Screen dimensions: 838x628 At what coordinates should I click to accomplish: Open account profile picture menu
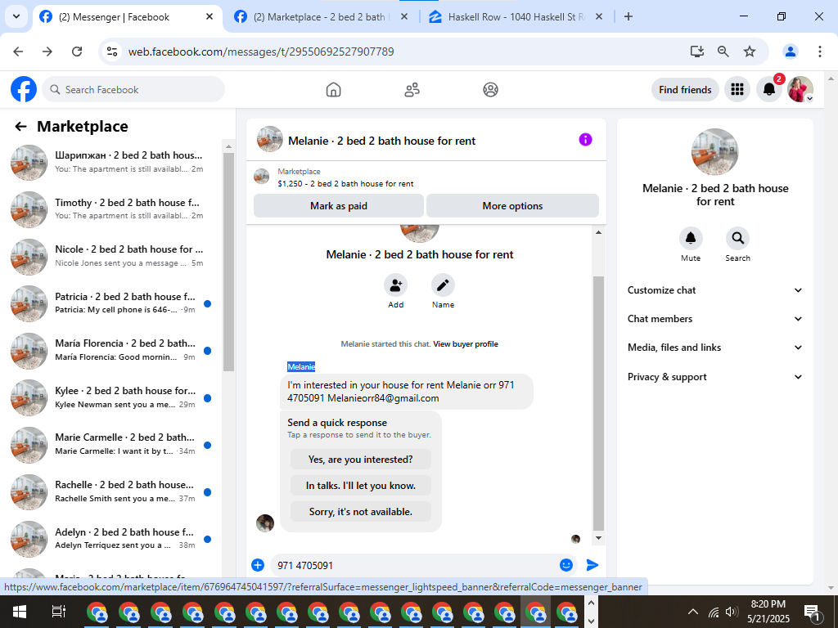(800, 89)
